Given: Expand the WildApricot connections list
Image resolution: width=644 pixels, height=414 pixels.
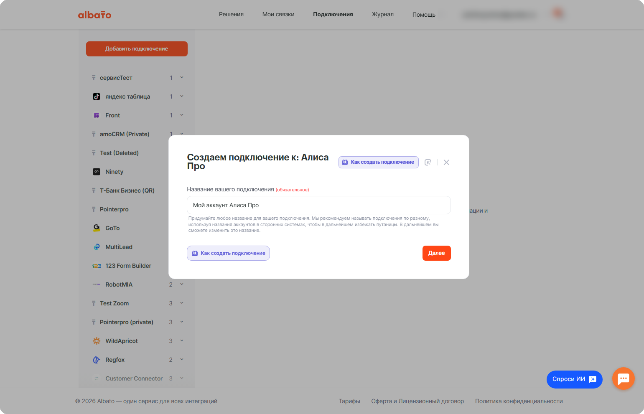Looking at the screenshot, I should [182, 340].
